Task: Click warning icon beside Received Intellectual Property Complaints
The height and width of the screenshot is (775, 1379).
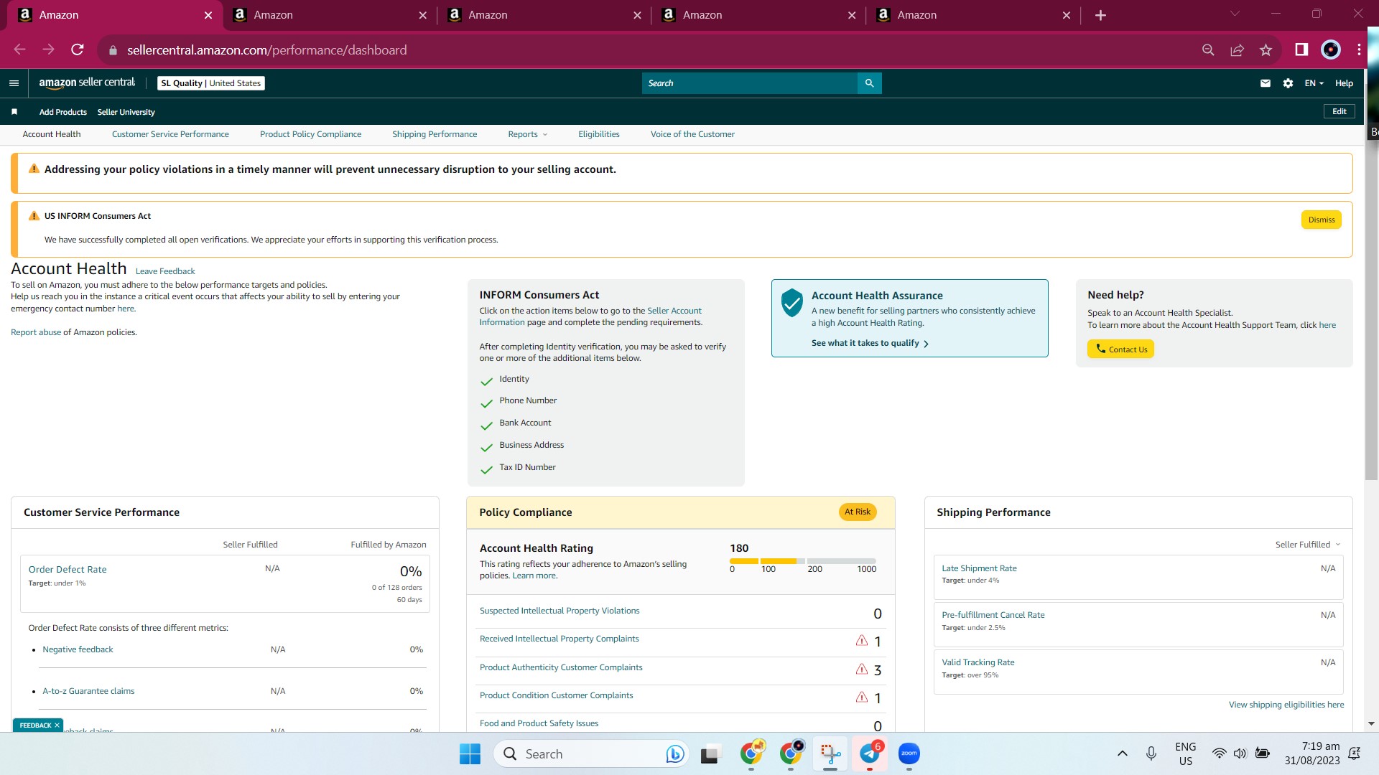Action: 862,640
